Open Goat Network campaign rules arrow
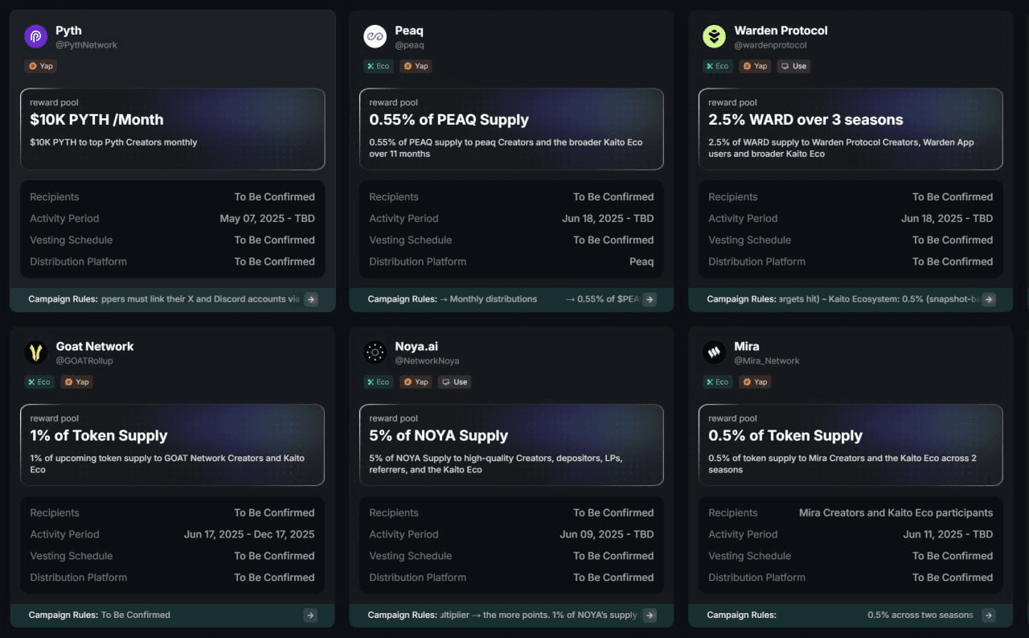This screenshot has width=1029, height=638. tap(310, 615)
